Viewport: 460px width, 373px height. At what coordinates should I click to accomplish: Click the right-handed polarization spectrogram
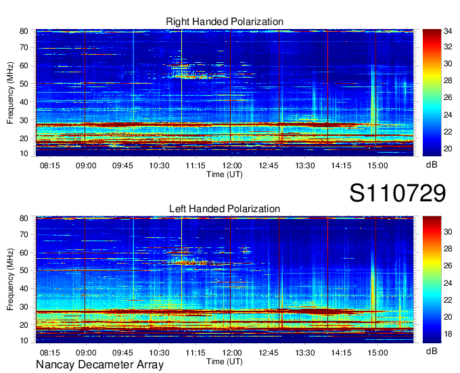pyautogui.click(x=225, y=93)
